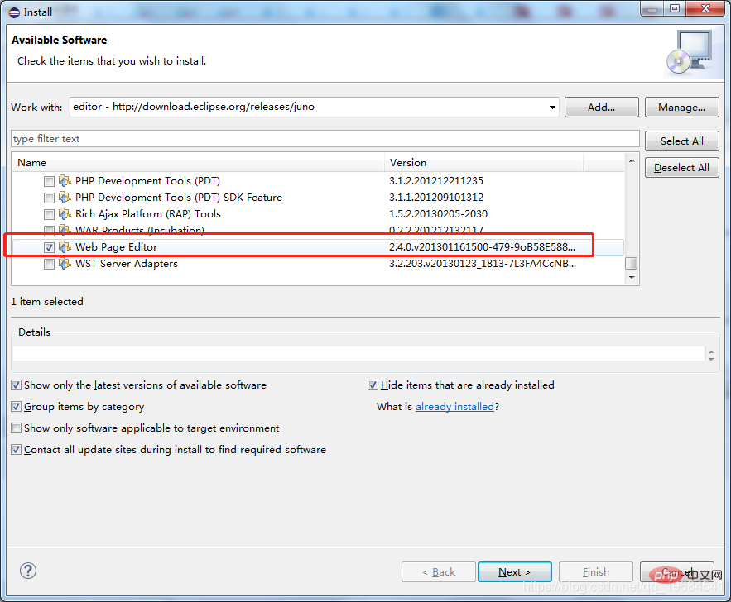
Task: Toggle Show only the latest versions checkbox
Action: click(x=17, y=385)
